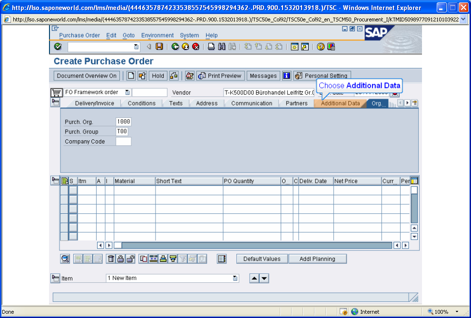Screen dimensions: 471x318
Task: Click the Print Preview button
Action: pos(221,76)
